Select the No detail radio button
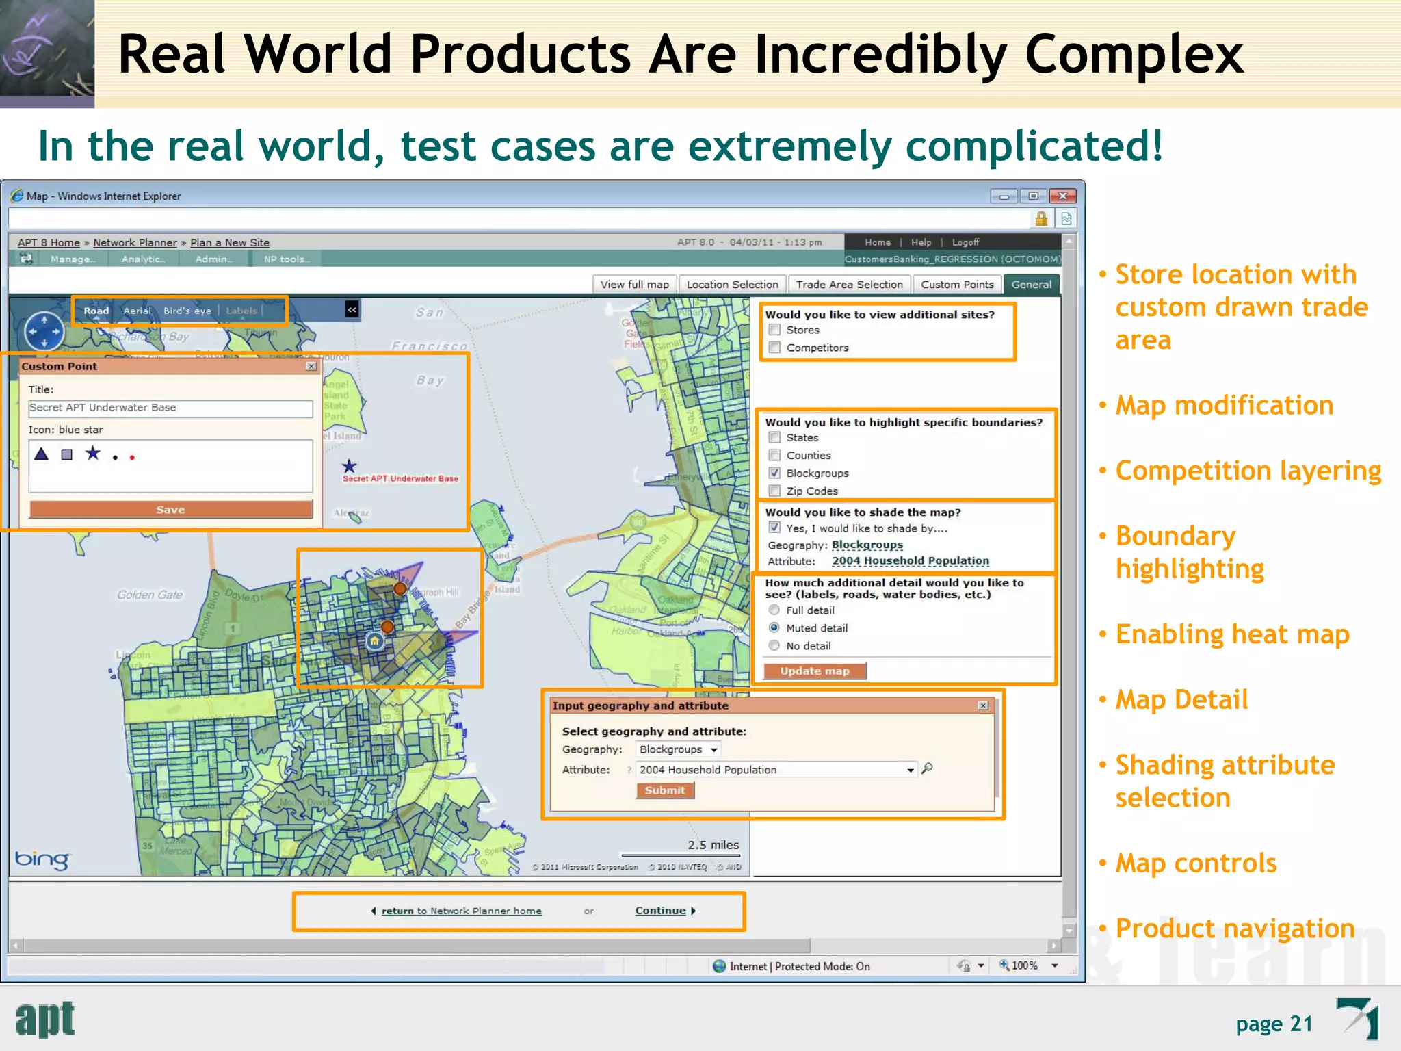 tap(774, 645)
